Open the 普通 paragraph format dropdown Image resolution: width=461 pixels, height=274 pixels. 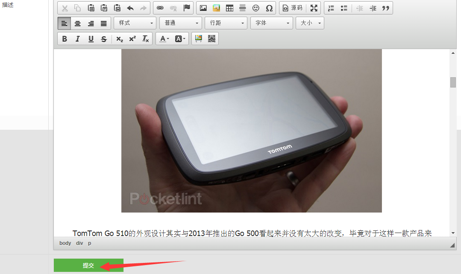click(181, 23)
